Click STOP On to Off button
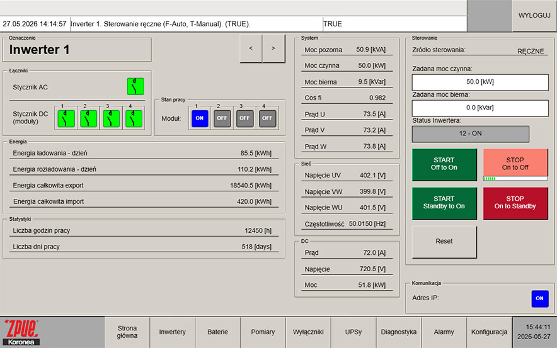This screenshot has width=557, height=348. click(x=515, y=164)
